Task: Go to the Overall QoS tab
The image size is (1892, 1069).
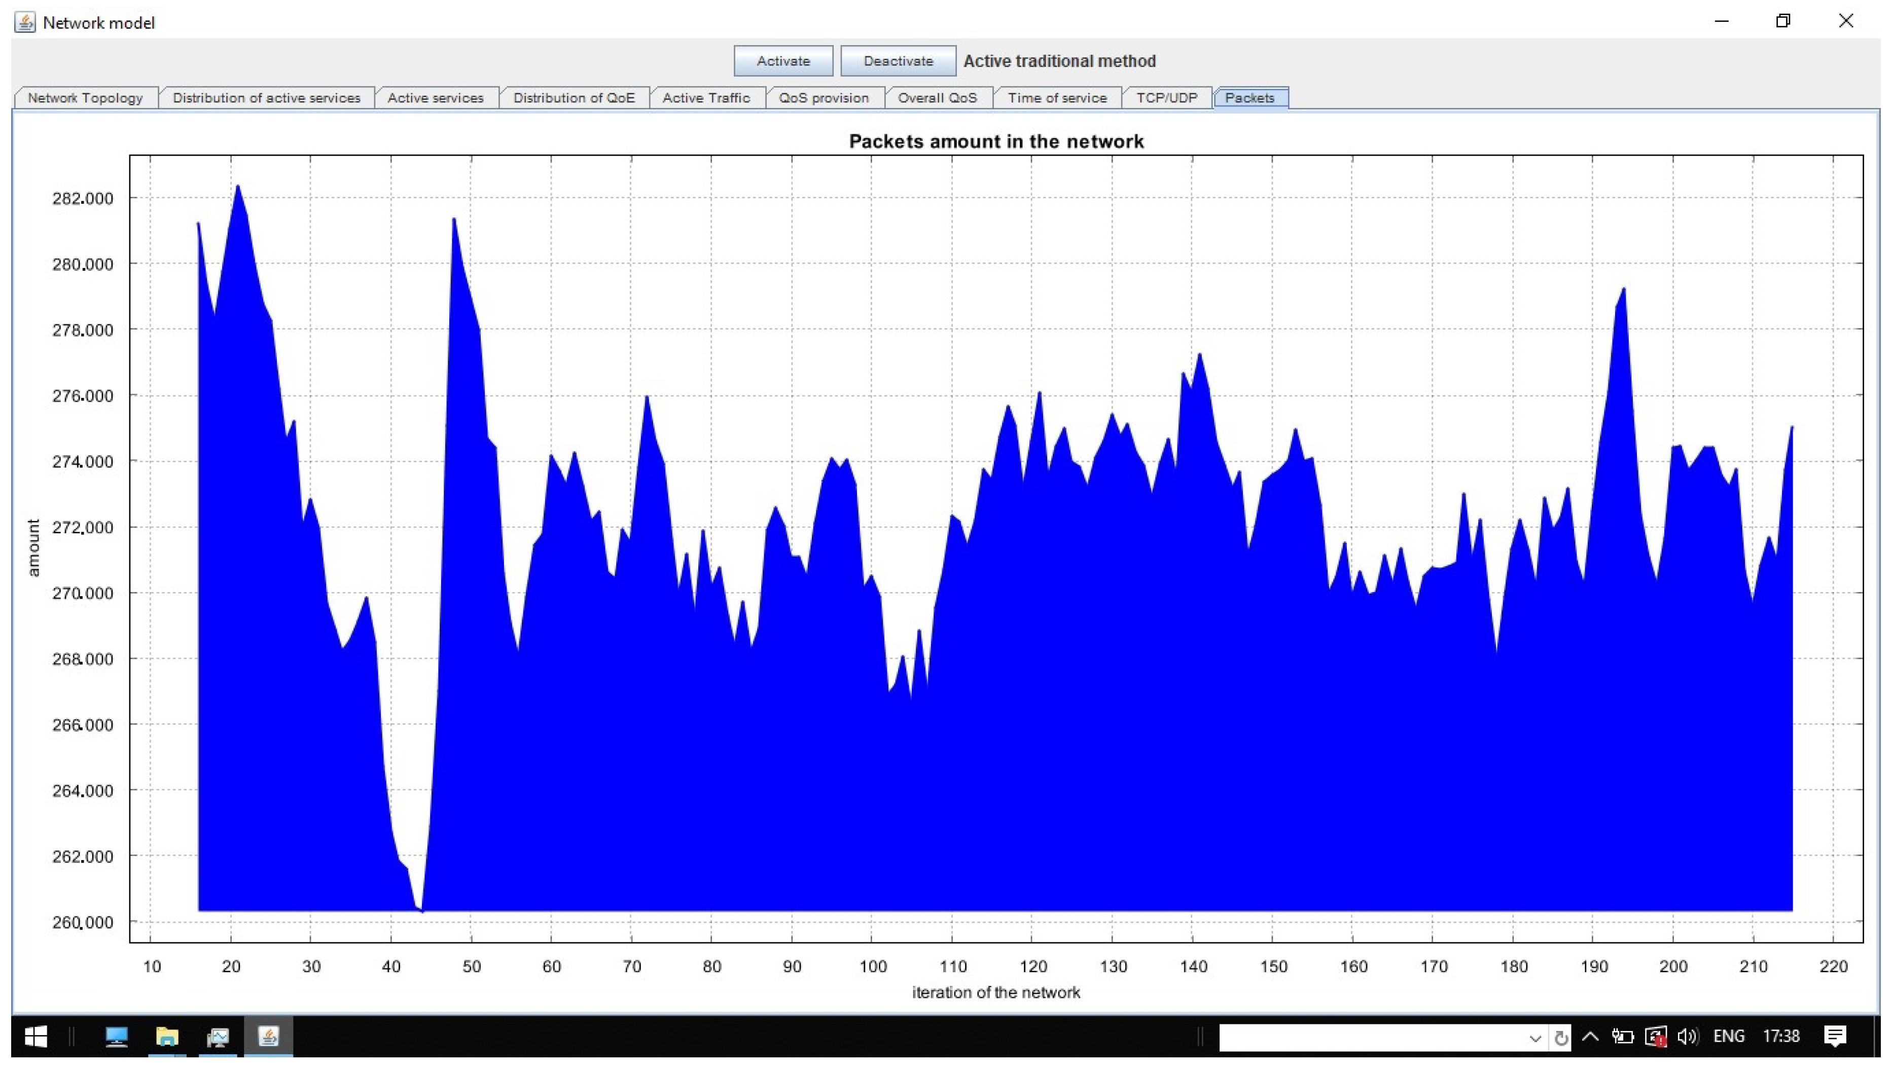Action: point(937,98)
